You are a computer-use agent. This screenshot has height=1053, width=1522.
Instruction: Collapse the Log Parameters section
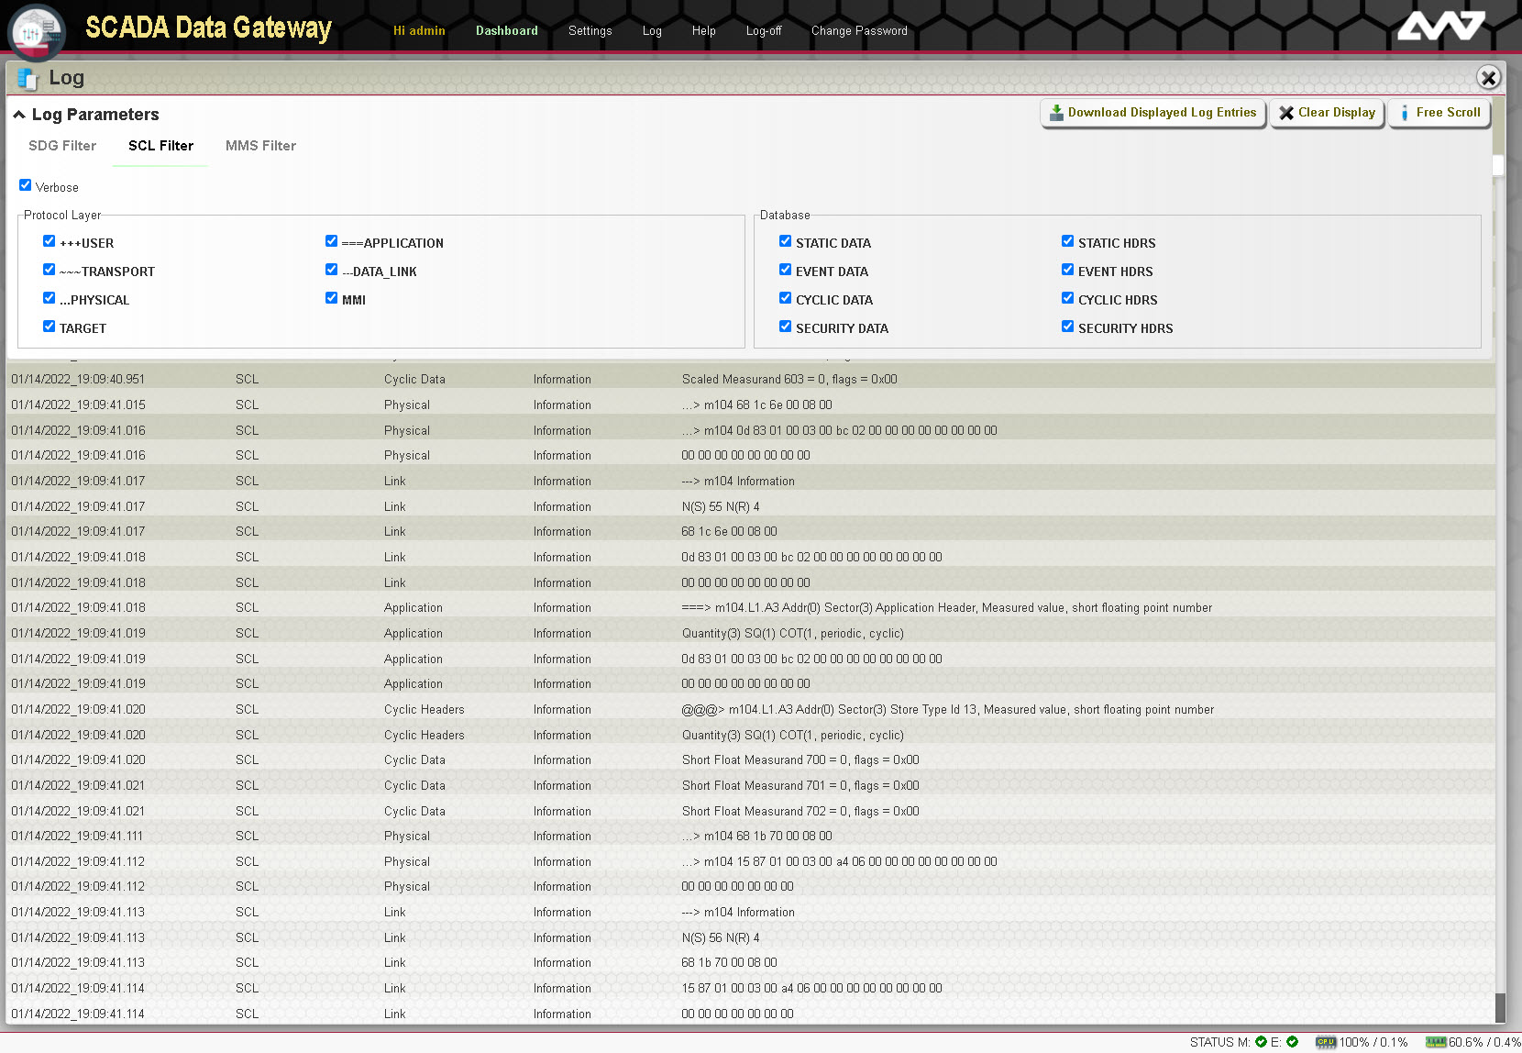(19, 115)
